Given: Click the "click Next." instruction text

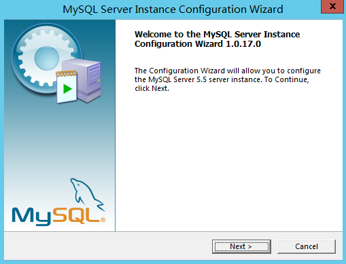Looking at the screenshot, I should (152, 88).
